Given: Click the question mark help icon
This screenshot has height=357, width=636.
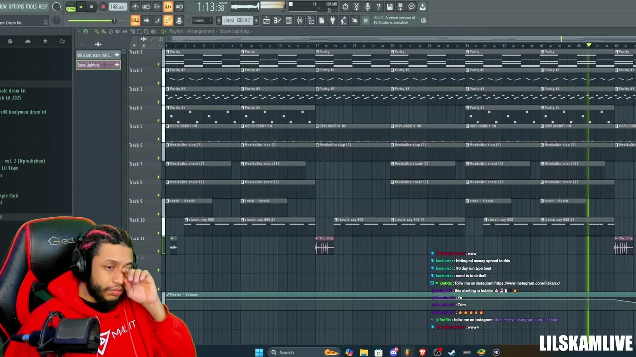Looking at the screenshot, I should pos(379,7).
